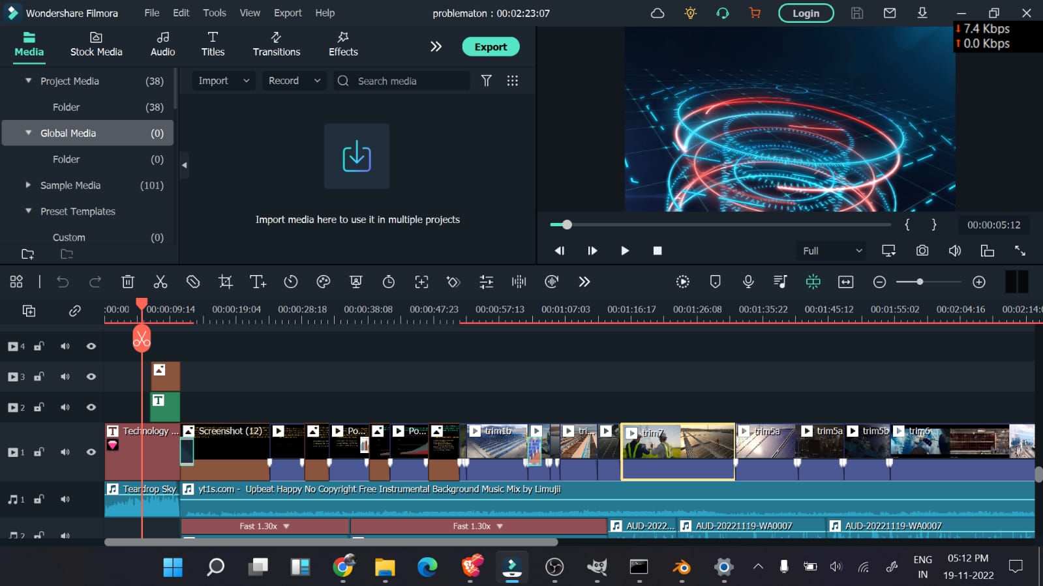This screenshot has width=1043, height=586.
Task: Select the Split scissors tool in toolbar
Action: click(160, 282)
